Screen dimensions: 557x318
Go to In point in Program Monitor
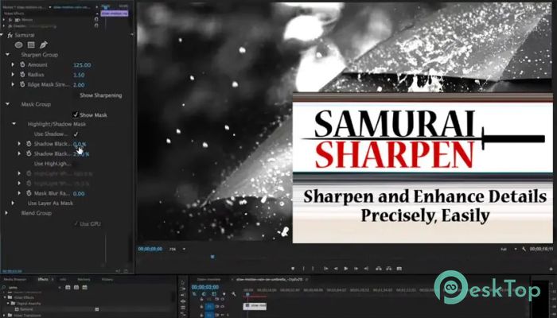325,269
